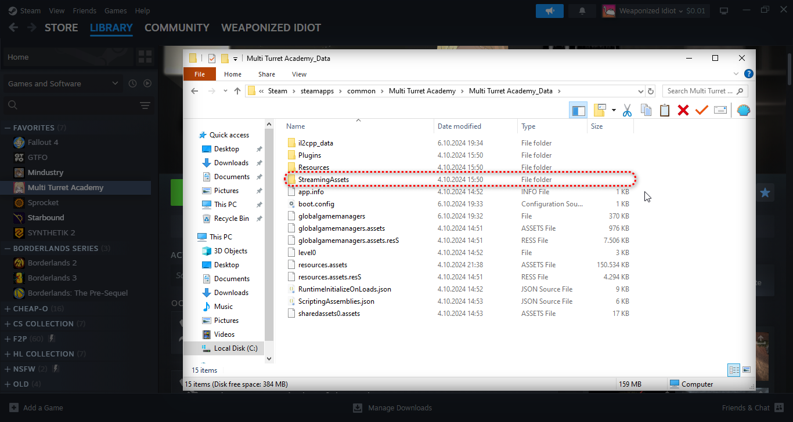Click the Steam library grid view icon
The image size is (793, 422).
[x=145, y=57]
